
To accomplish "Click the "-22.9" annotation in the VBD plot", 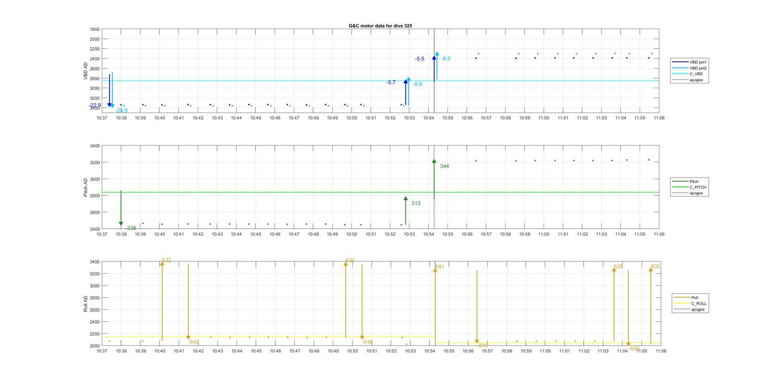I will (95, 105).
